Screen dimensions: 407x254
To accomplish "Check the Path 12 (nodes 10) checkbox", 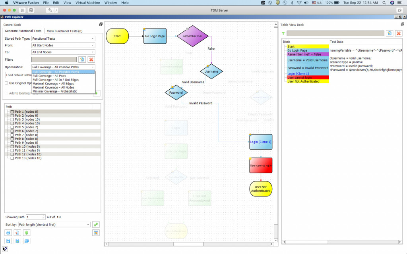I will pyautogui.click(x=12, y=154).
